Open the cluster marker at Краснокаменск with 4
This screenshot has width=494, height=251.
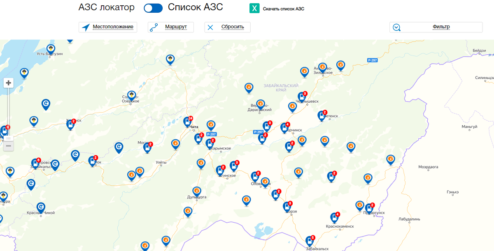coord(335,218)
